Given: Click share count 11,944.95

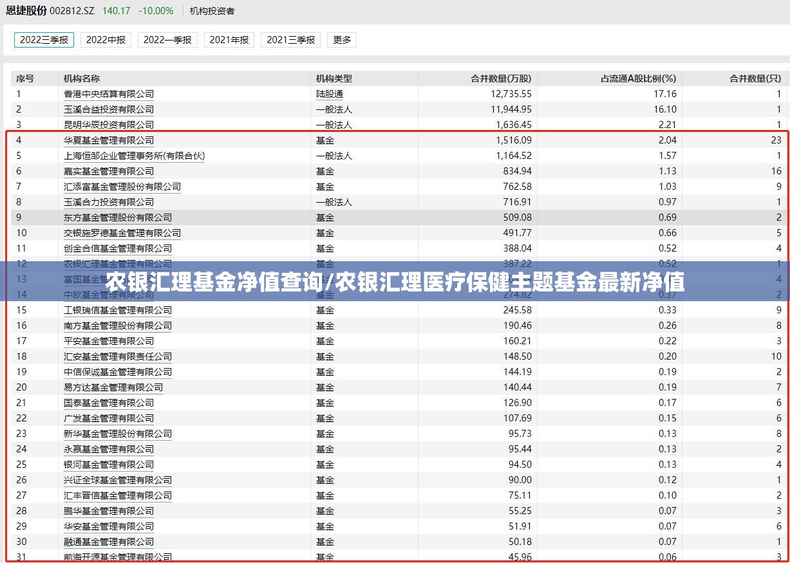Looking at the screenshot, I should point(511,109).
